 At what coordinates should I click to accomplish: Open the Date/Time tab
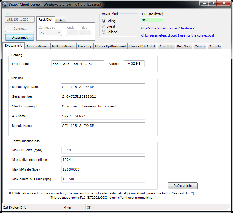[x=184, y=46]
